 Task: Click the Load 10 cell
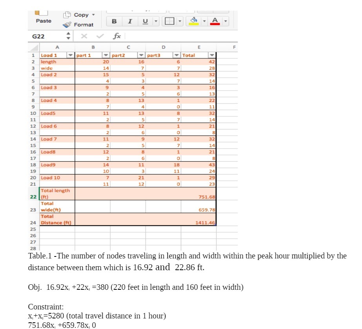click(x=57, y=178)
